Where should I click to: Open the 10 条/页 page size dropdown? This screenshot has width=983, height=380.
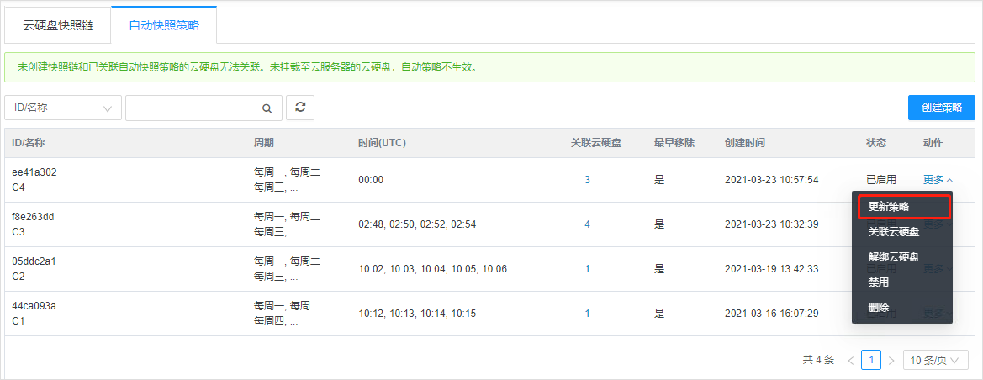(934, 360)
